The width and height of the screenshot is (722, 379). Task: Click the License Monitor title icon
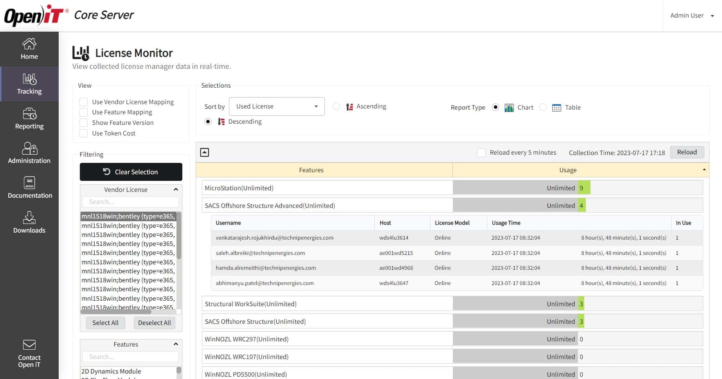tap(81, 53)
